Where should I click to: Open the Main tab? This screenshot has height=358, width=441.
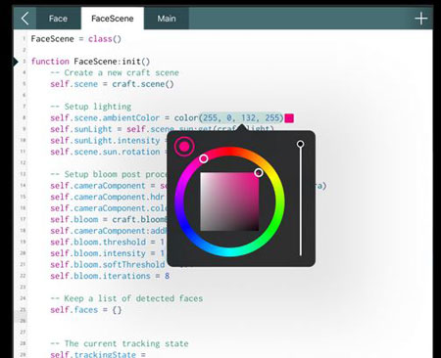[167, 19]
